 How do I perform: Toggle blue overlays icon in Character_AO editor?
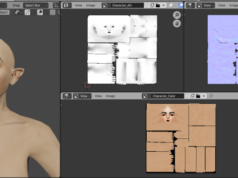click(180, 5)
